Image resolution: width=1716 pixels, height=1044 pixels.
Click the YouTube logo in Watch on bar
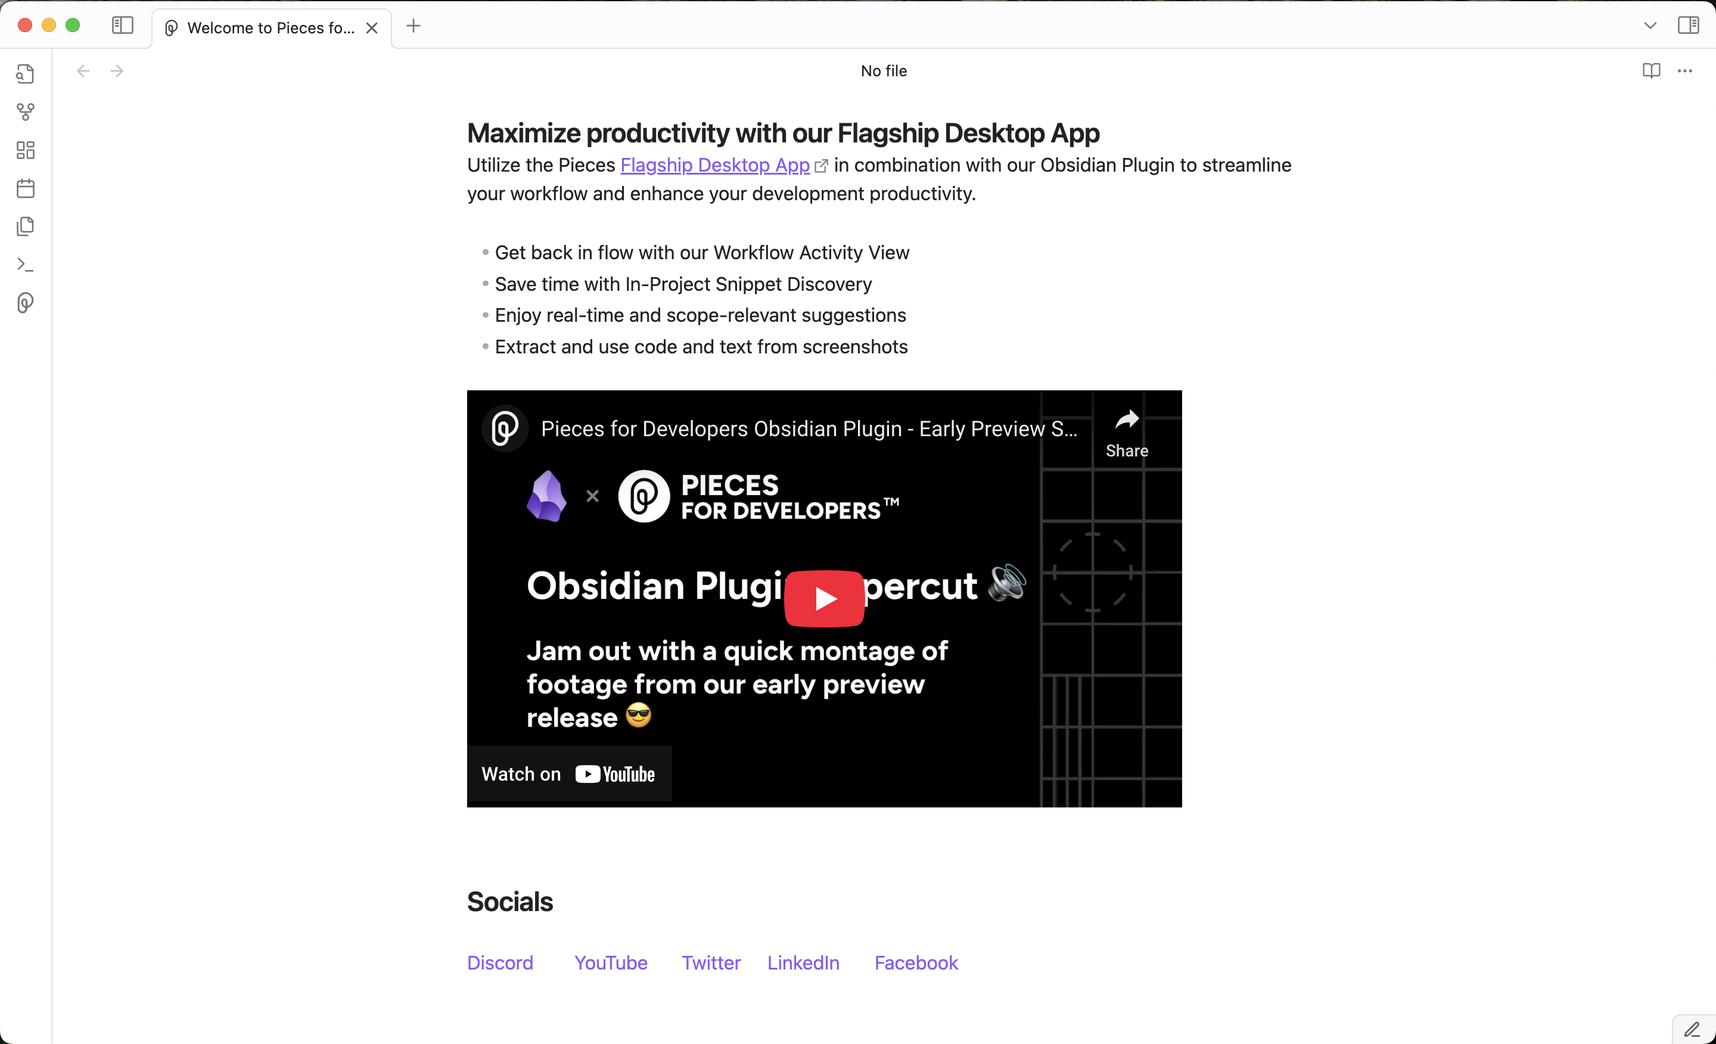point(615,775)
